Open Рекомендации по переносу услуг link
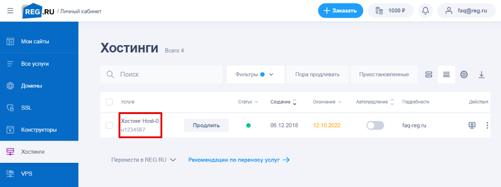The height and width of the screenshot is (187, 501). tap(239, 160)
